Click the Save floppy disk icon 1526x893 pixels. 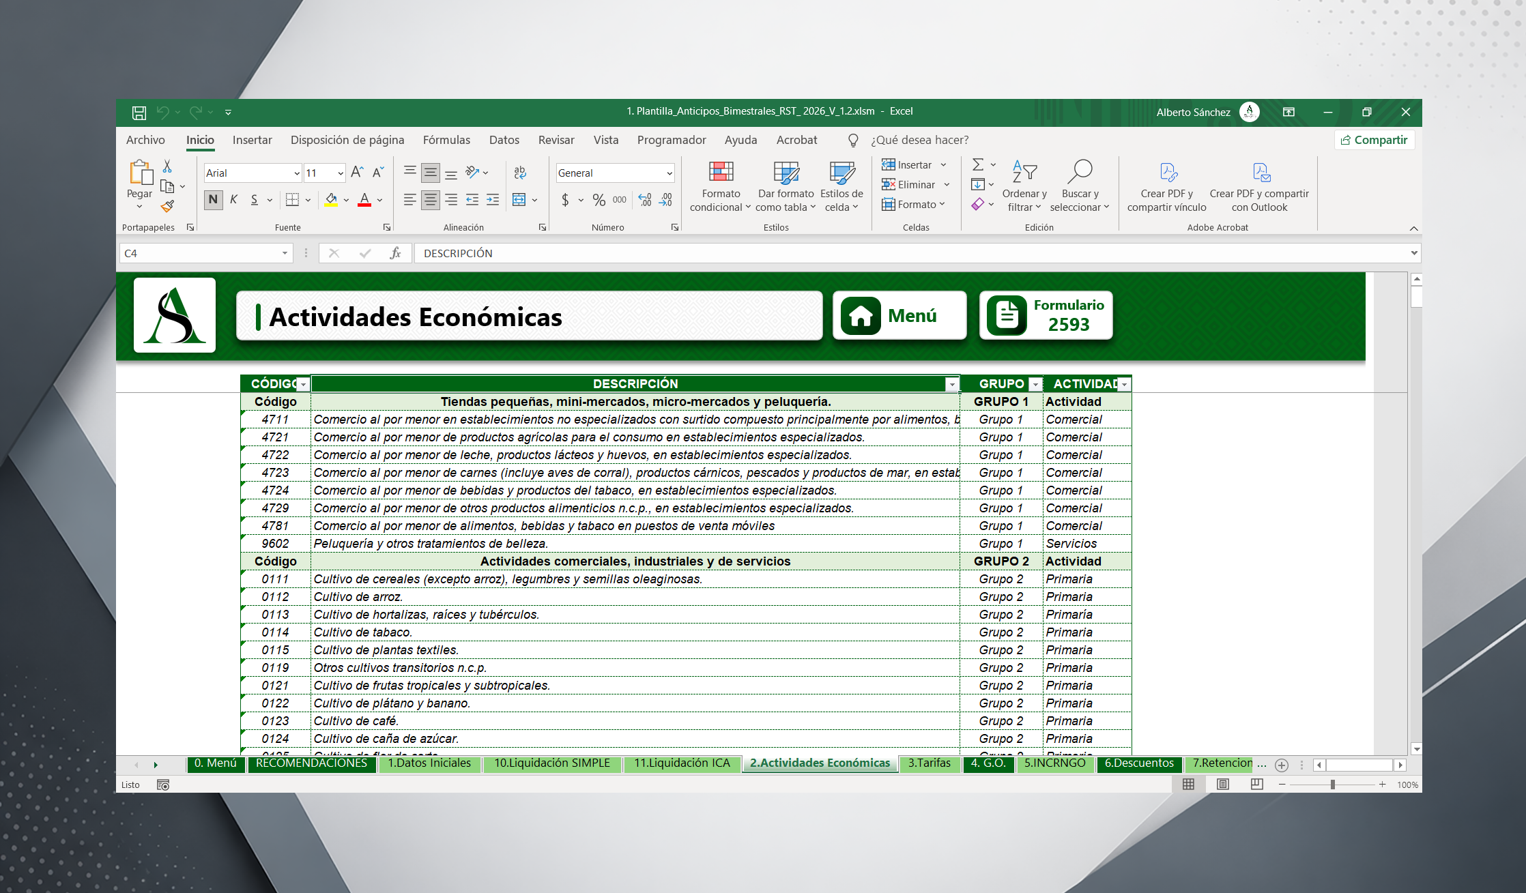(139, 112)
